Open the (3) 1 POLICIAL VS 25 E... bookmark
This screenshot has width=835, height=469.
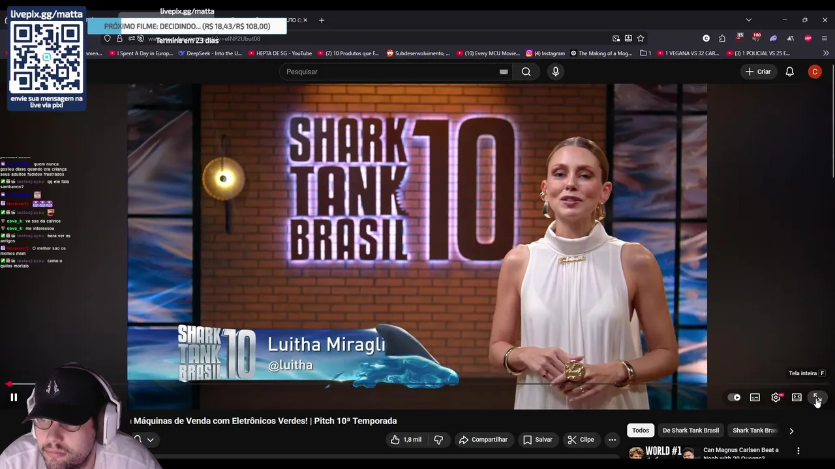point(757,53)
